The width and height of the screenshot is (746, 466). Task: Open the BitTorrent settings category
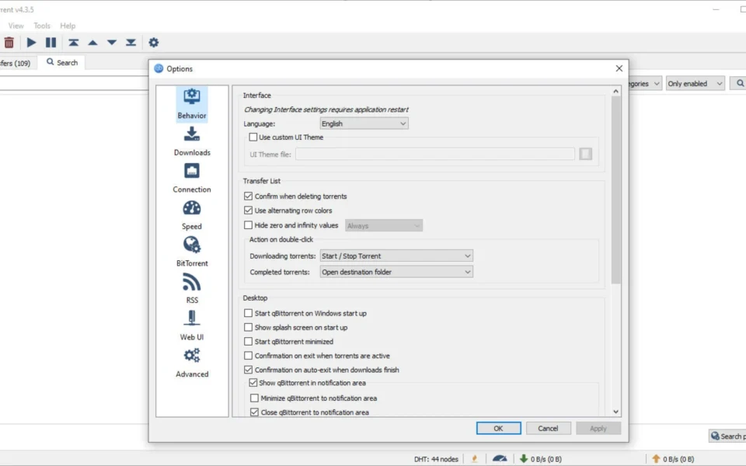pyautogui.click(x=192, y=252)
